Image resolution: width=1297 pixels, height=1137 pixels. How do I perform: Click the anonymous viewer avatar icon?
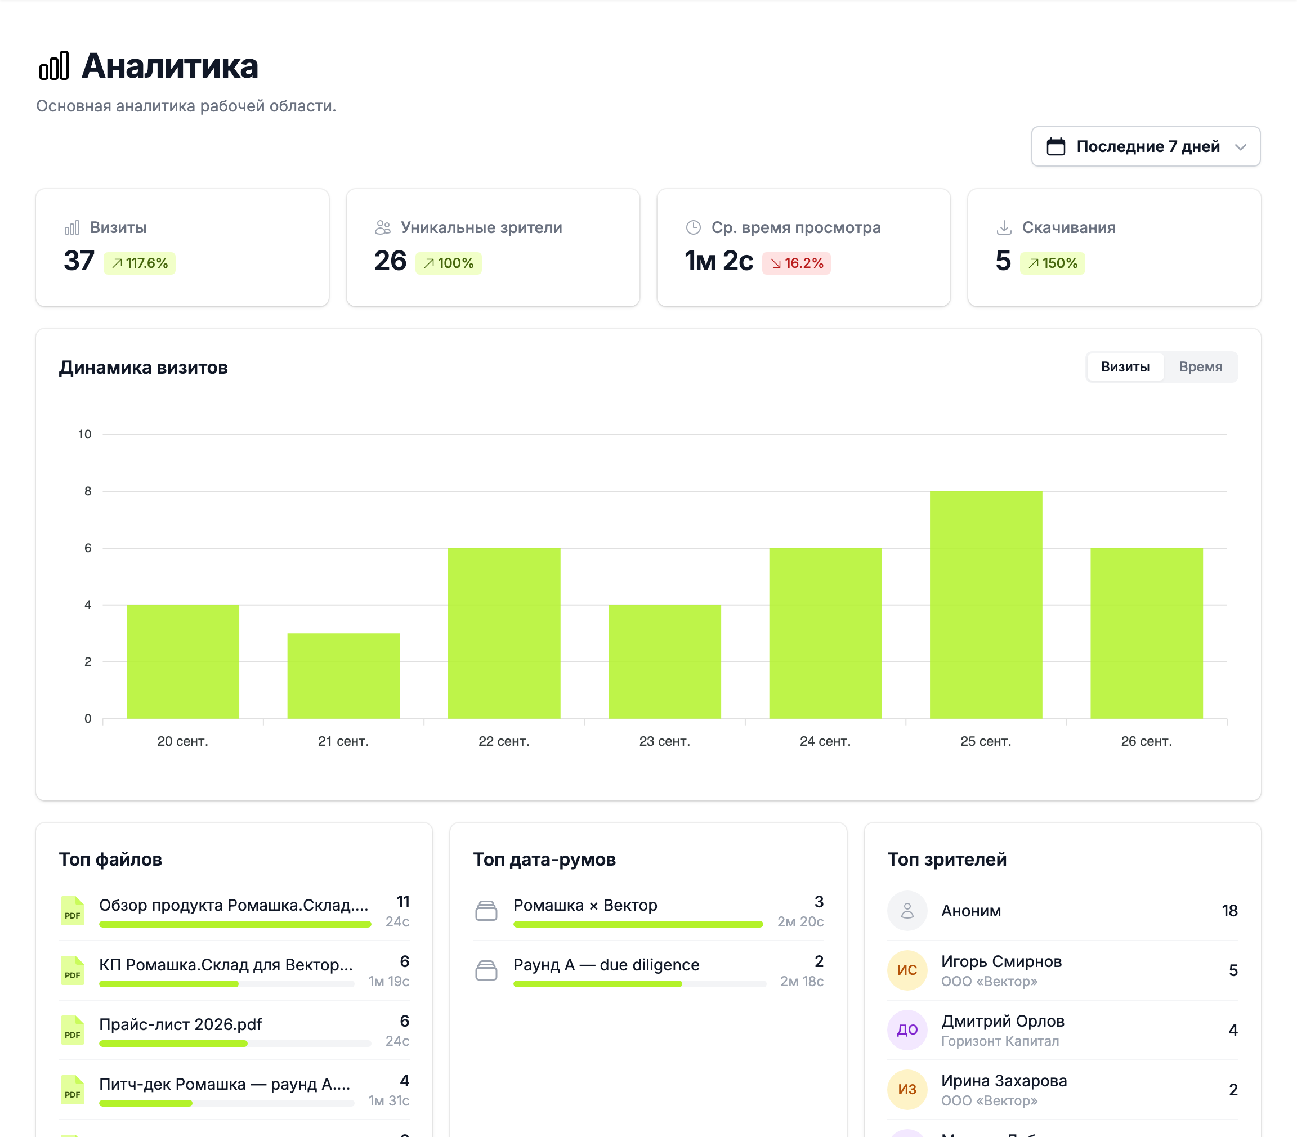tap(907, 911)
